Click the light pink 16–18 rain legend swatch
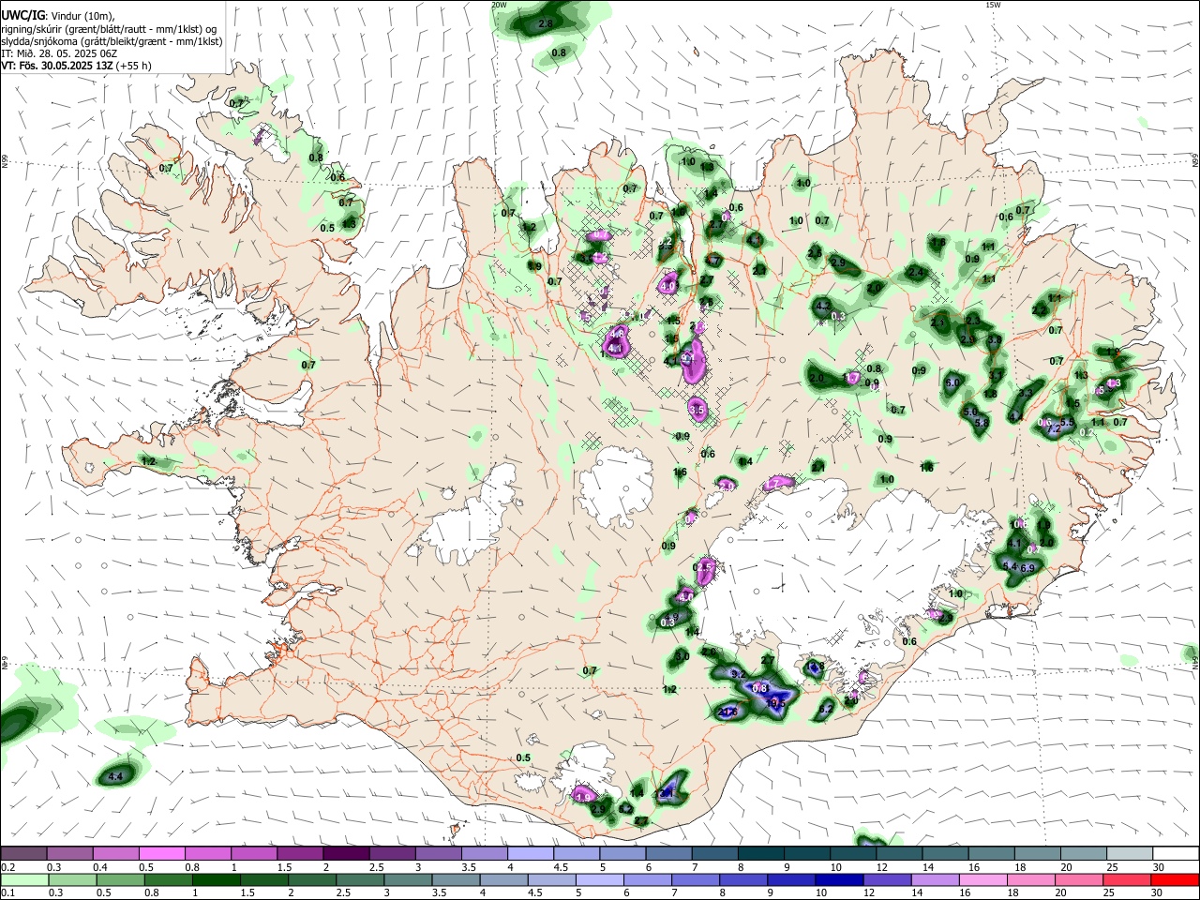Image resolution: width=1200 pixels, height=900 pixels. 983,879
